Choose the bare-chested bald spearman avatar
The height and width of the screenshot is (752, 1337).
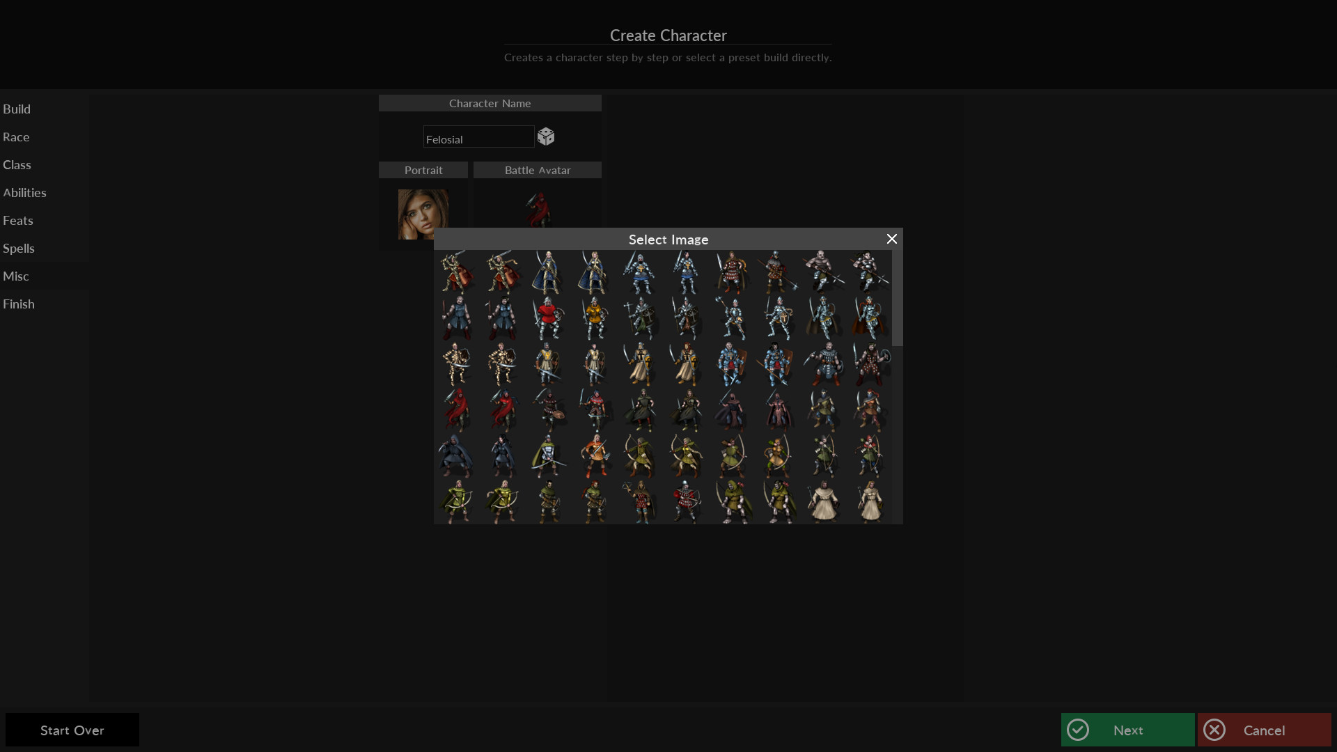tap(823, 272)
